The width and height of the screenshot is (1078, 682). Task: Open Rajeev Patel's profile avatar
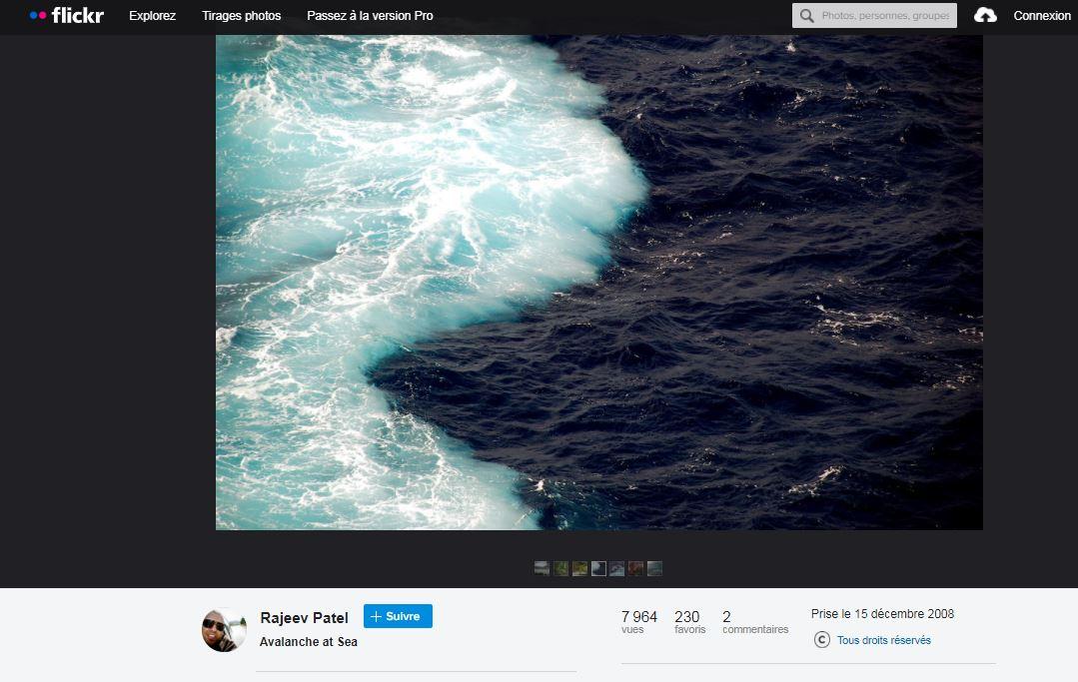pyautogui.click(x=224, y=630)
